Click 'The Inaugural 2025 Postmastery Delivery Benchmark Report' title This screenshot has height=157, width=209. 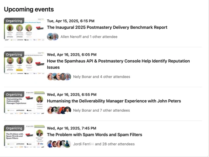pos(107,27)
